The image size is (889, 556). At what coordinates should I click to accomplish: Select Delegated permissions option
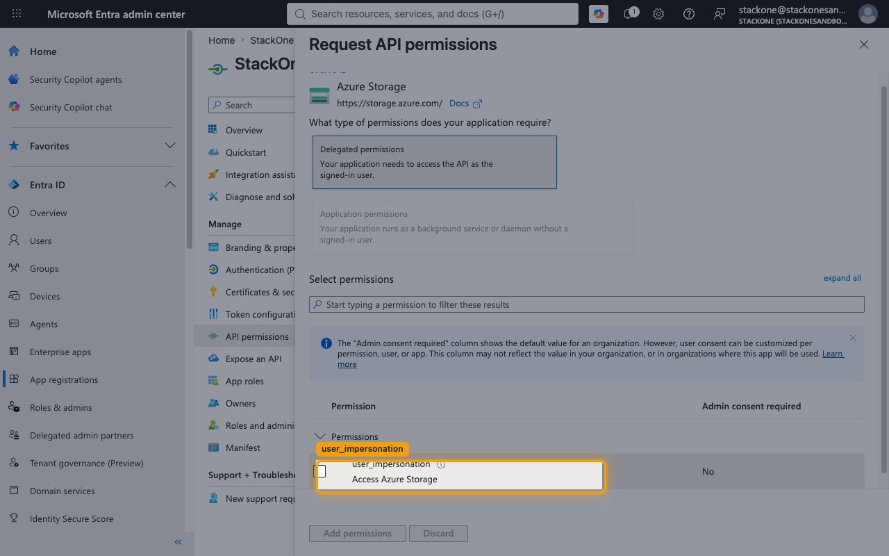435,162
